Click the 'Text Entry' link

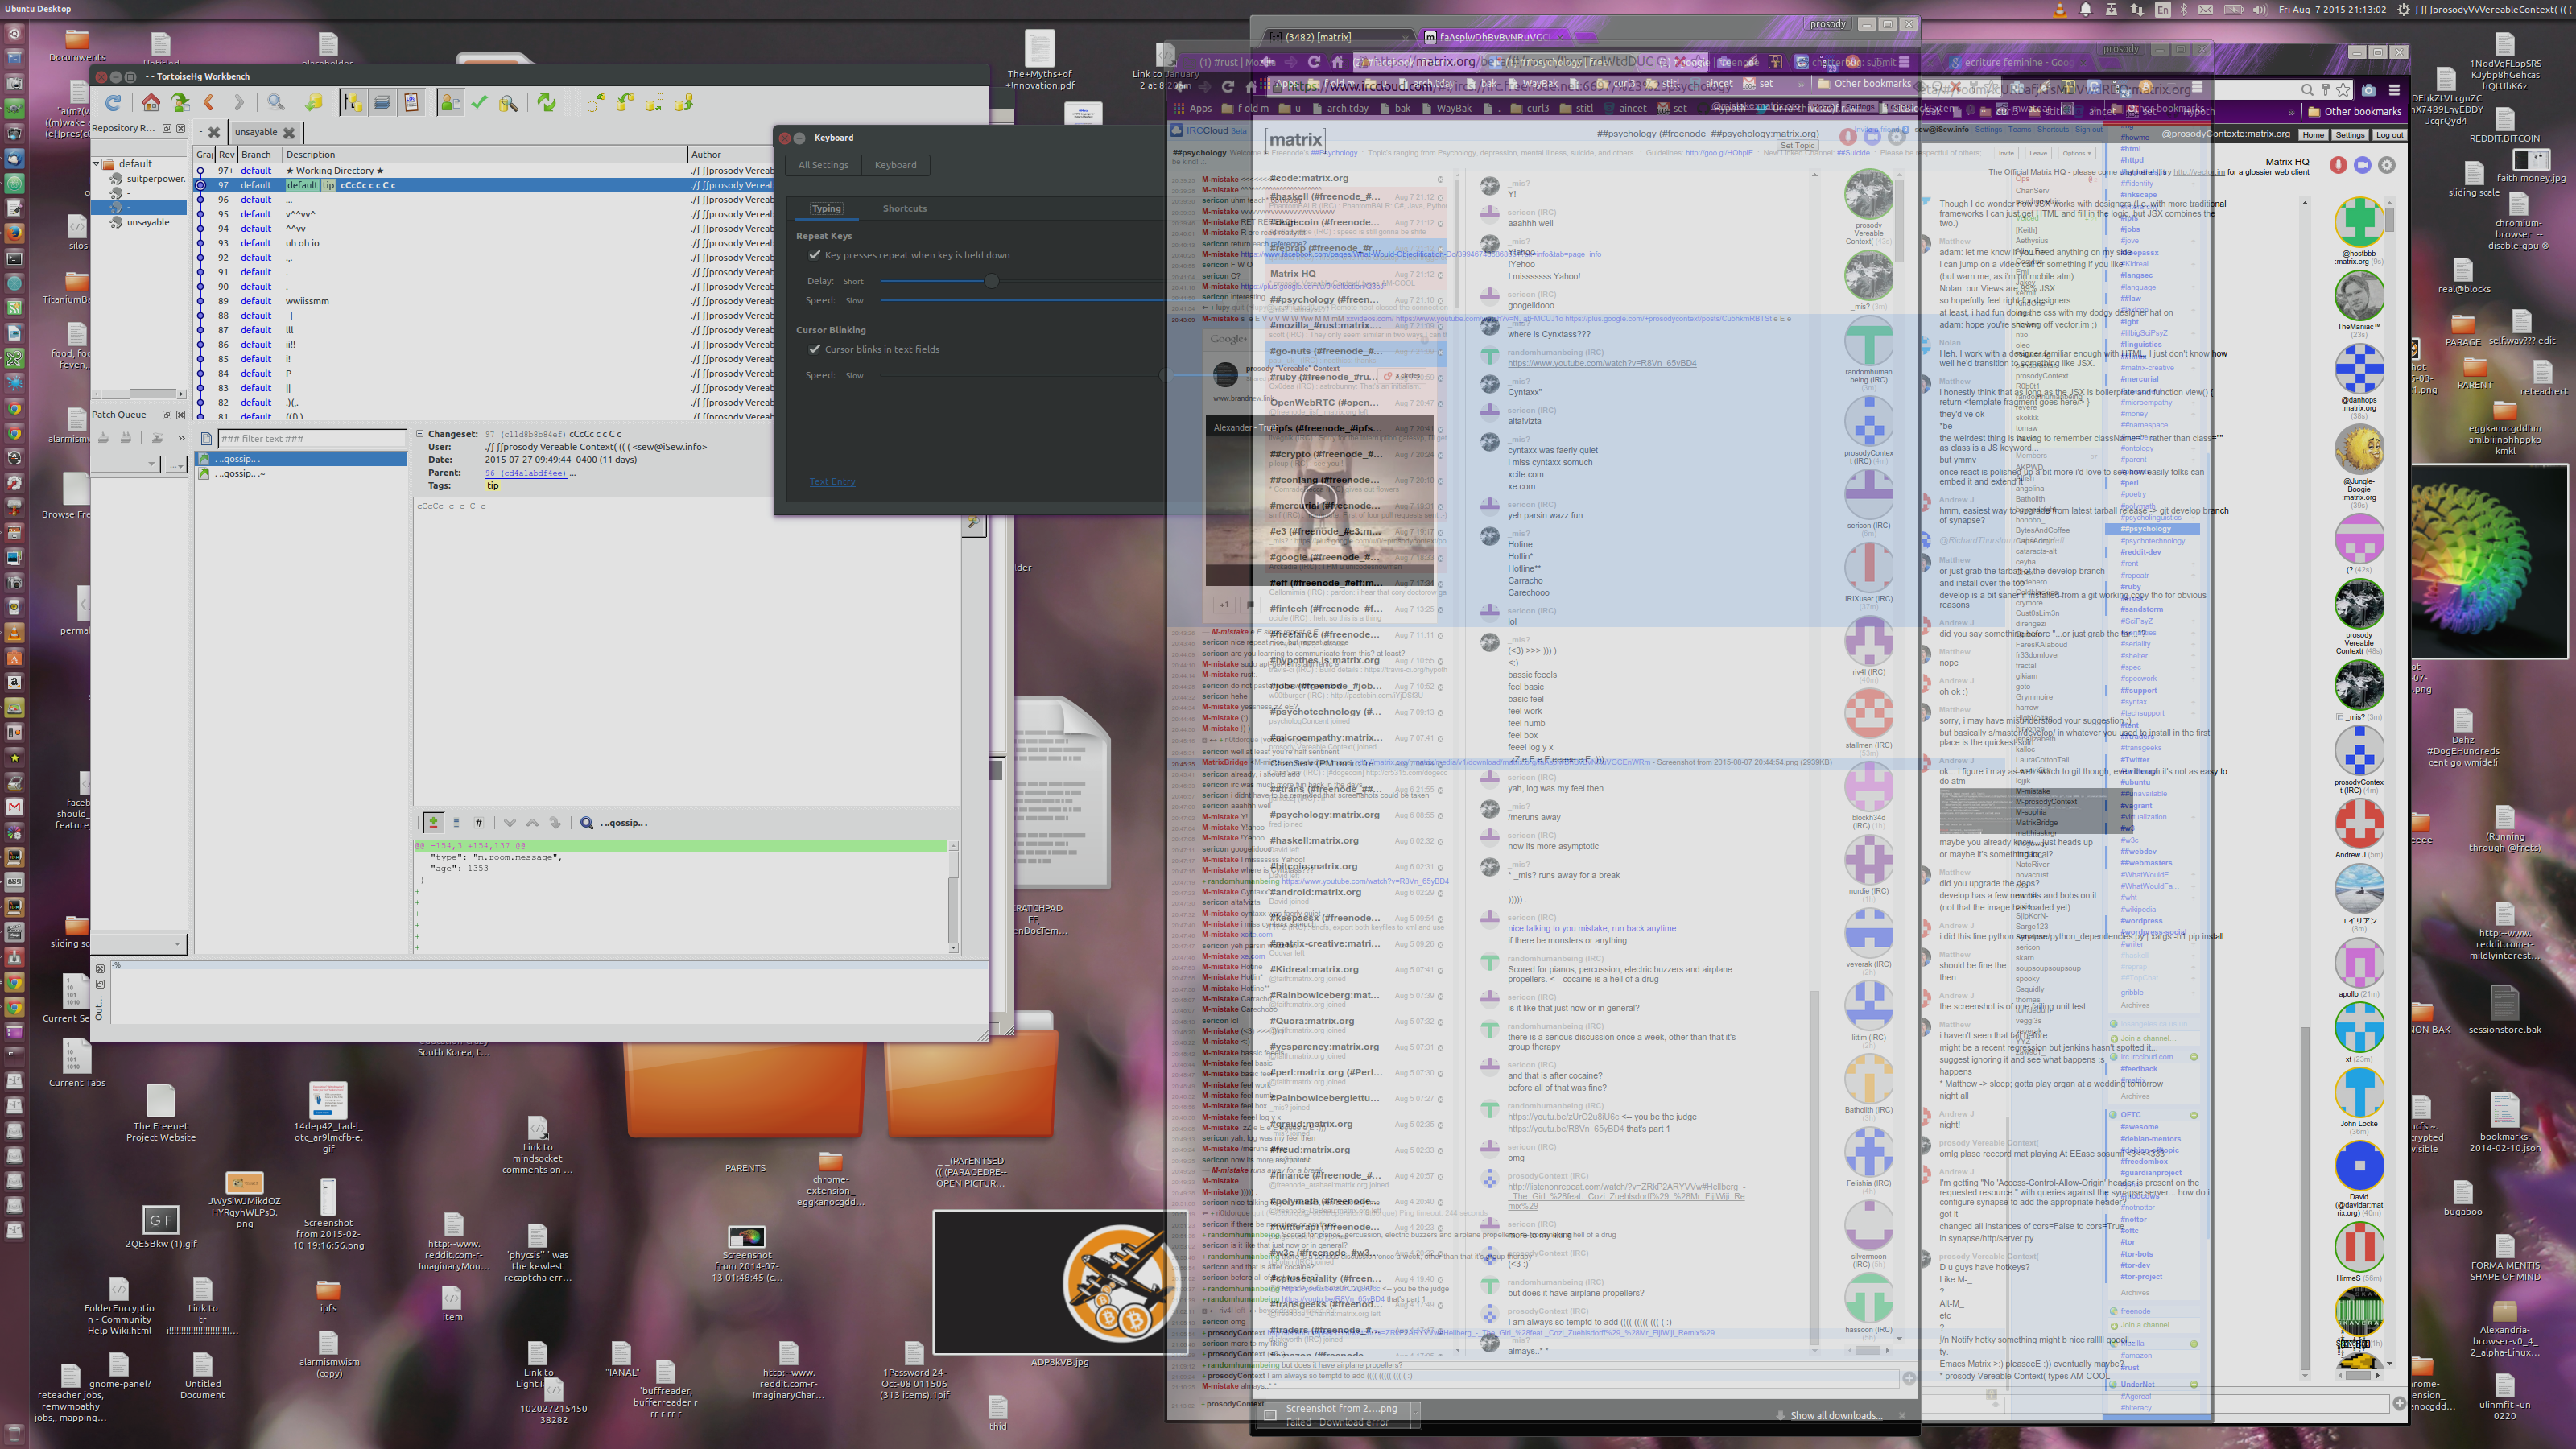coord(832,481)
